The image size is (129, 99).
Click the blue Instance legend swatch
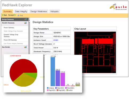coord(48,88)
